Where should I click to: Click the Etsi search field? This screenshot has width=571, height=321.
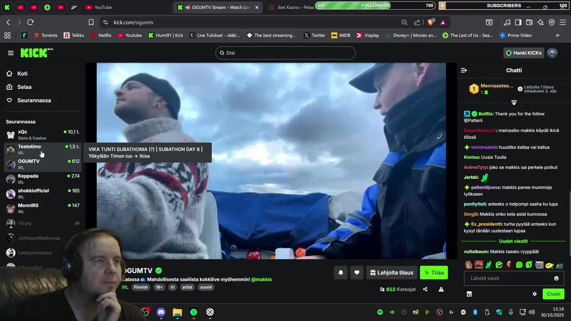pos(285,53)
